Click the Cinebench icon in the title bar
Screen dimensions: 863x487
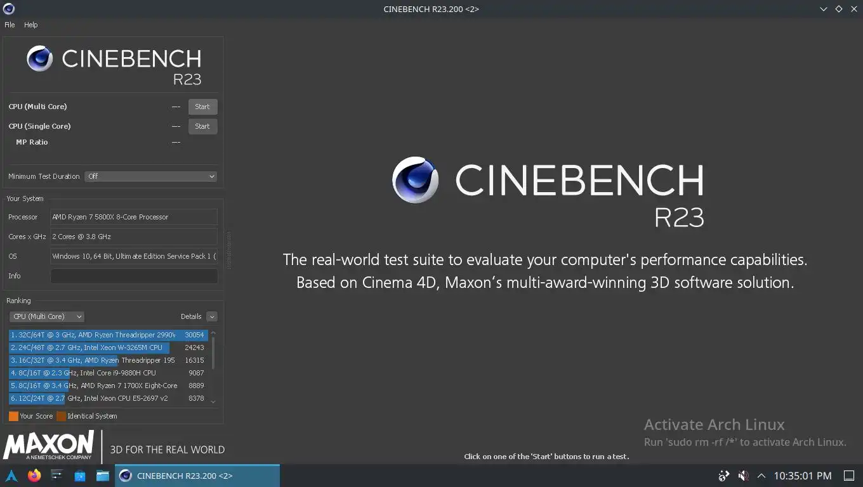point(9,9)
